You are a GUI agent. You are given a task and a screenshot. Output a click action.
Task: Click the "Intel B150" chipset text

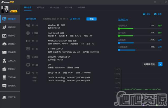(x=94, y=52)
